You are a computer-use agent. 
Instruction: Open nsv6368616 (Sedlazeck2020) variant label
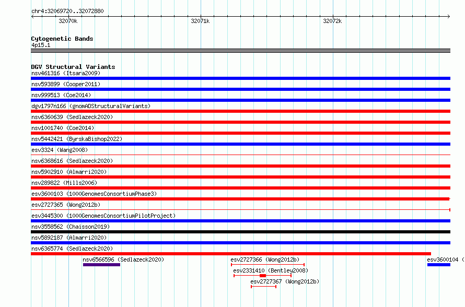(72, 161)
